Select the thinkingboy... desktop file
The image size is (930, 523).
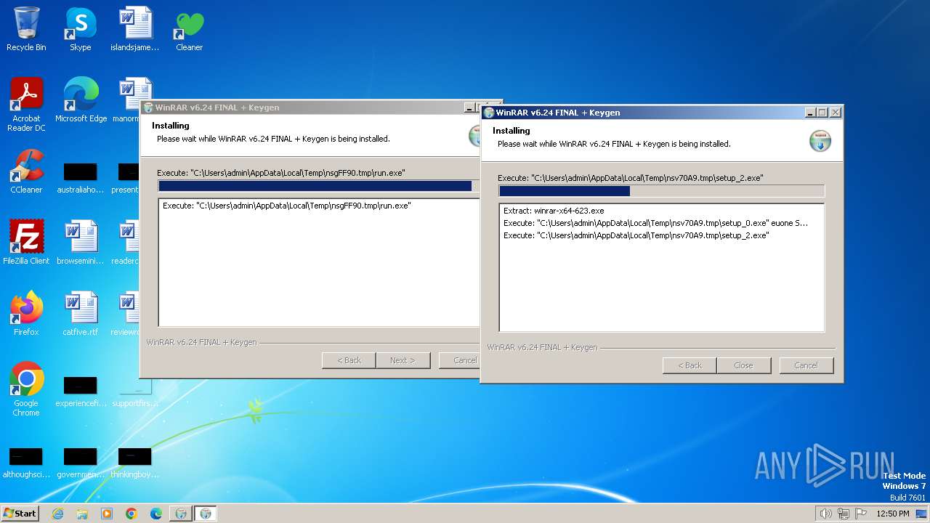click(x=135, y=463)
